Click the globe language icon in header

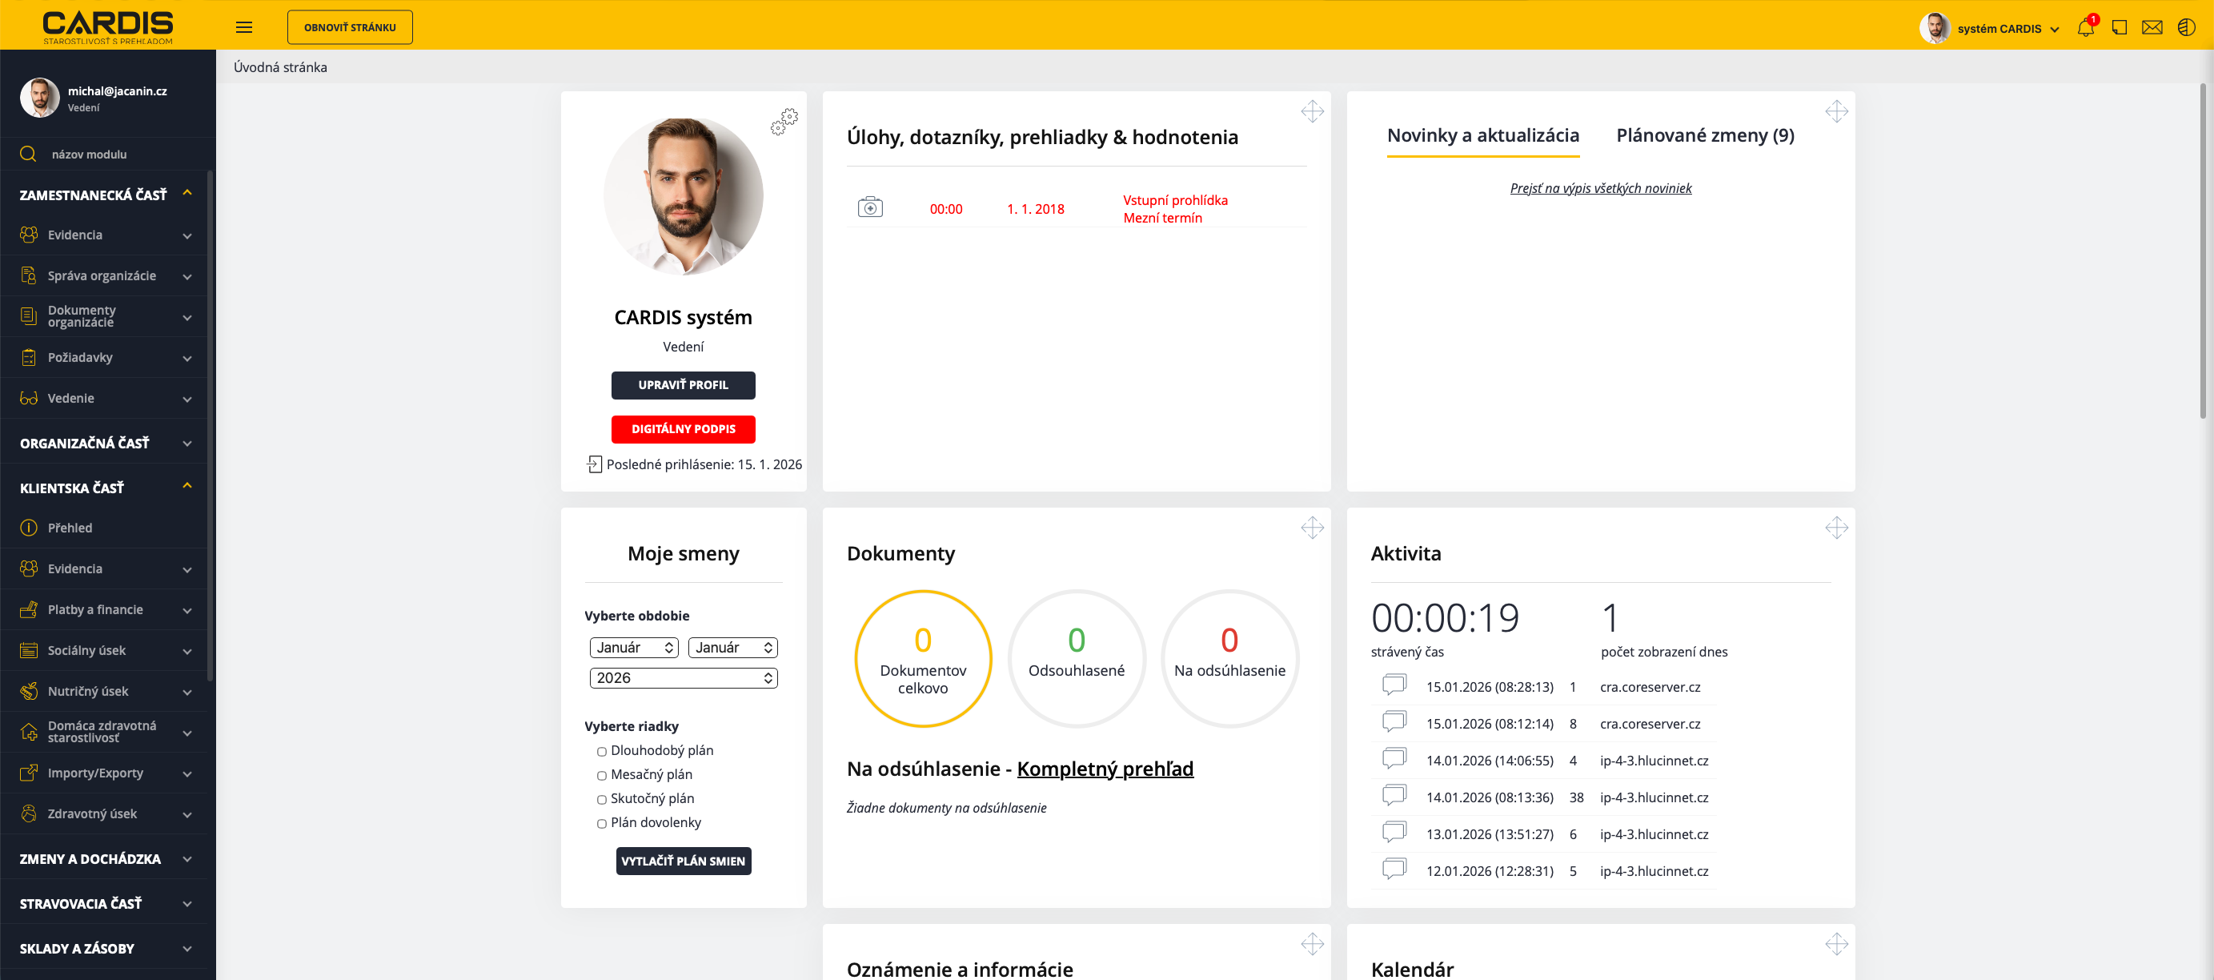[x=2187, y=27]
